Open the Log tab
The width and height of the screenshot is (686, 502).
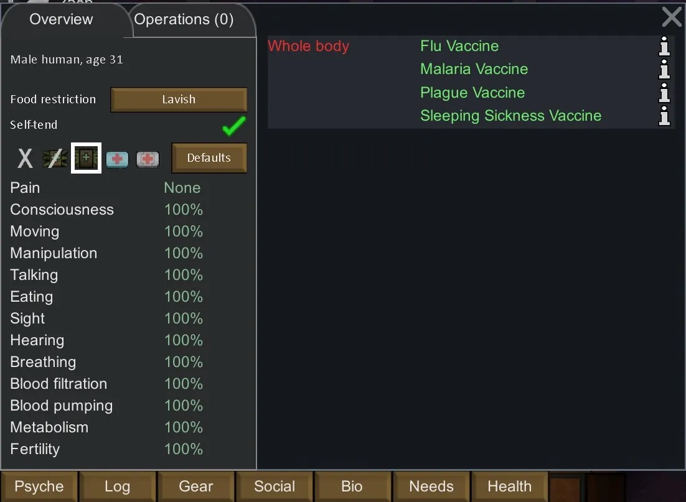click(118, 486)
